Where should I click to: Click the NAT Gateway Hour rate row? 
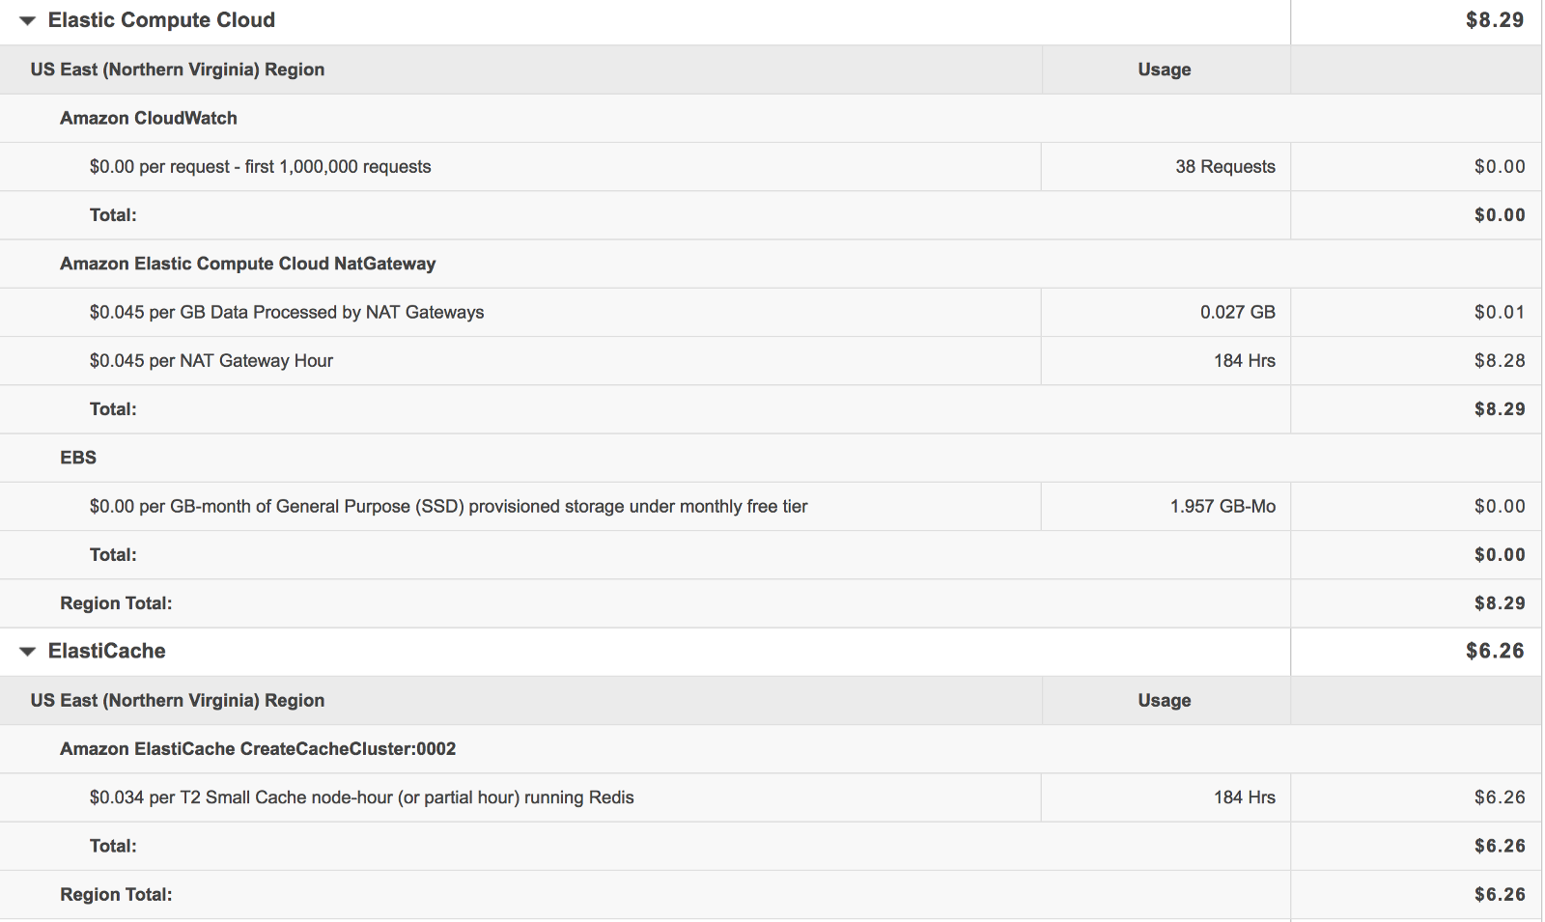pyautogui.click(x=211, y=361)
